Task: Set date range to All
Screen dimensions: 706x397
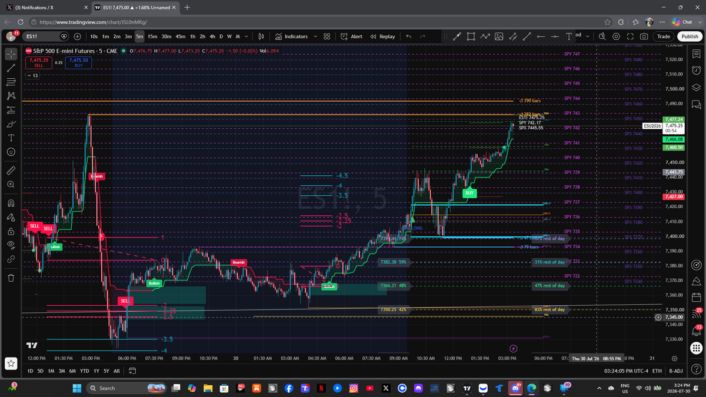Action: (116, 371)
